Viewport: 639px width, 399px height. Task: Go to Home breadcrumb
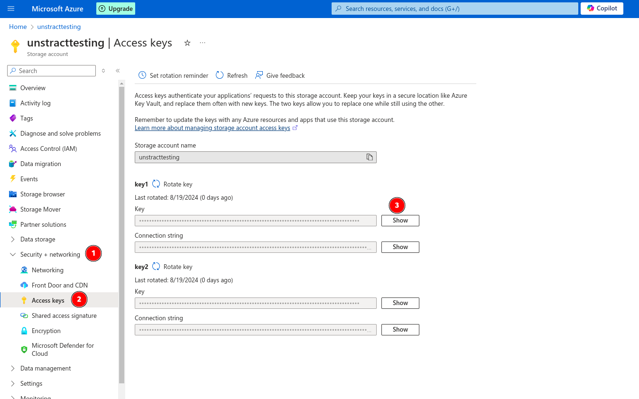coord(18,27)
